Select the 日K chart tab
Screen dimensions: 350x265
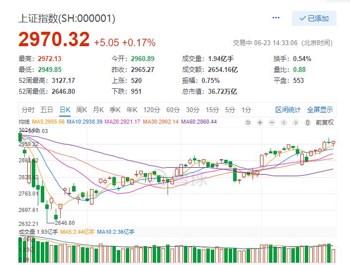[65, 110]
